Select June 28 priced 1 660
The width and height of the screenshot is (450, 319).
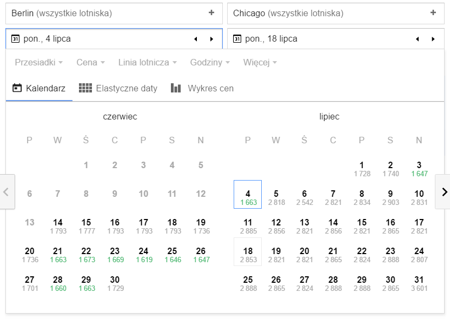coord(58,283)
